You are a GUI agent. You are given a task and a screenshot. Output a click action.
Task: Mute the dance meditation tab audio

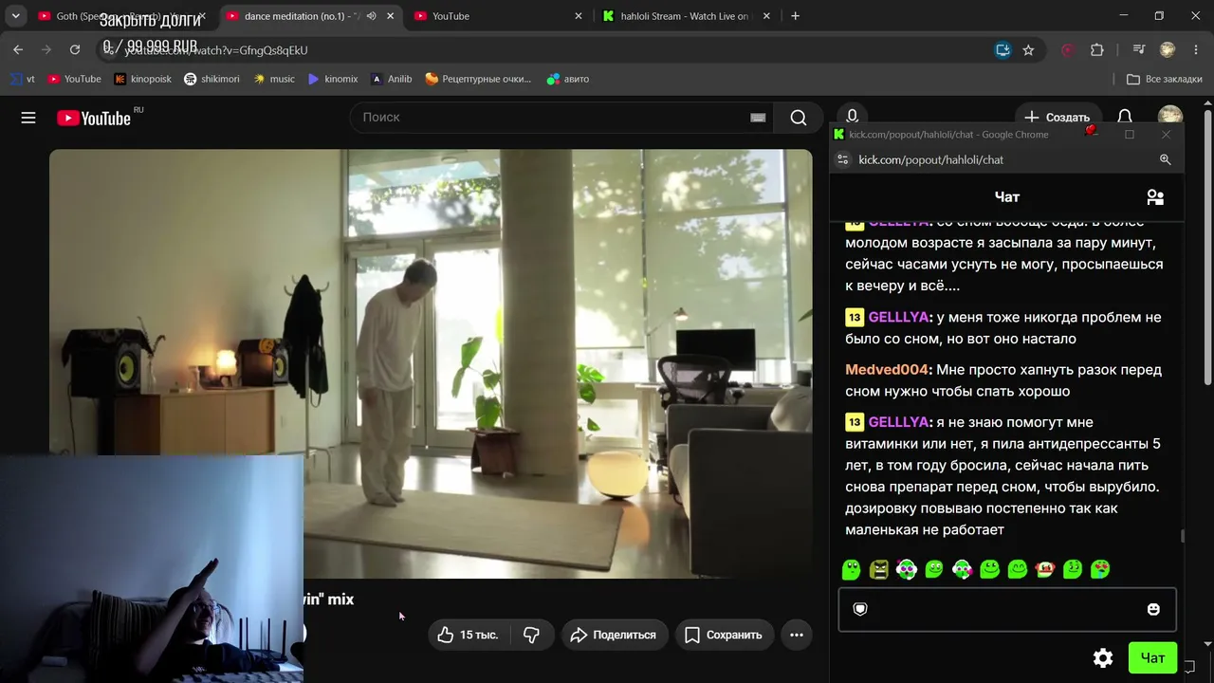point(371,16)
